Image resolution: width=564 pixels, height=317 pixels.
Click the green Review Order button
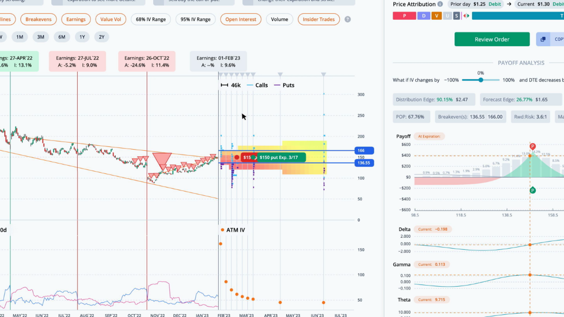coord(492,39)
